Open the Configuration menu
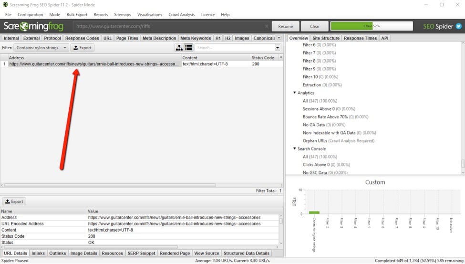 (31, 15)
